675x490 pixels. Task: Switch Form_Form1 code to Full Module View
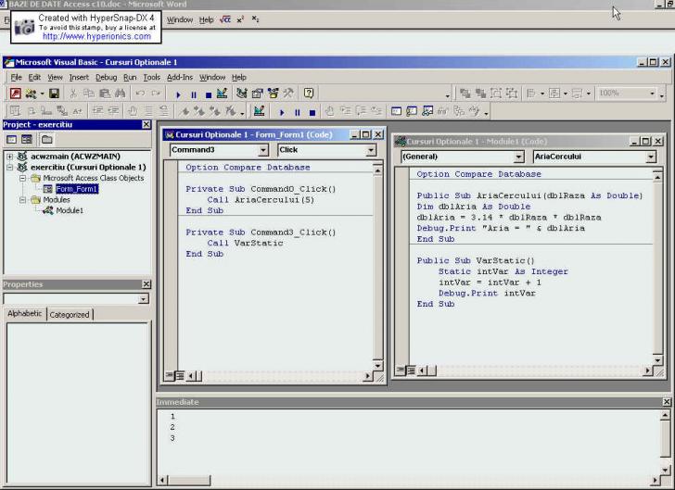pyautogui.click(x=180, y=376)
